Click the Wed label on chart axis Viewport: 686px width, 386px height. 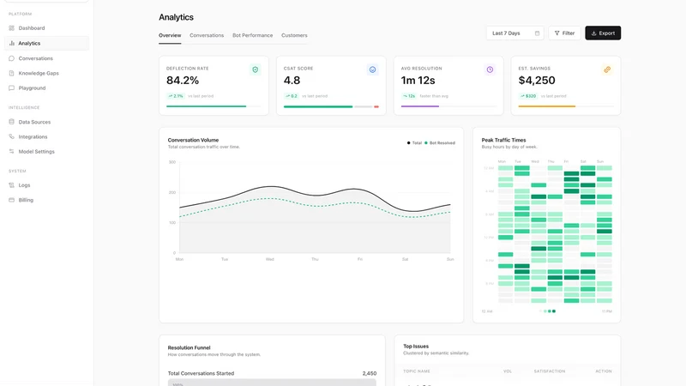(269, 260)
